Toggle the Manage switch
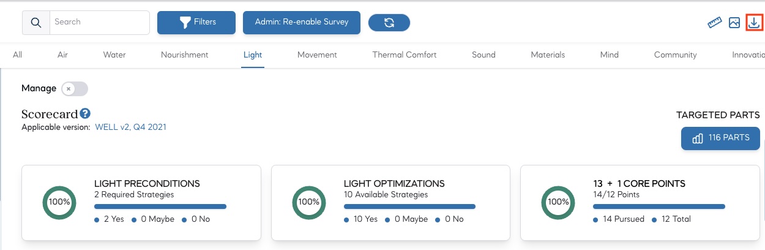 (75, 89)
